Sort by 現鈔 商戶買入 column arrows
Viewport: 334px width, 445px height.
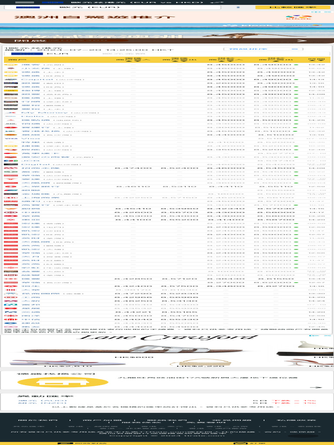[226, 61]
